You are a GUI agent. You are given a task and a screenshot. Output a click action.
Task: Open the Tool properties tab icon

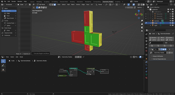point(146,34)
